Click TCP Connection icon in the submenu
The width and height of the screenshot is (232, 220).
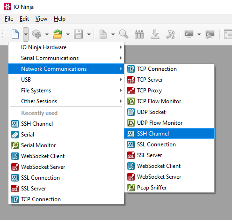click(131, 69)
